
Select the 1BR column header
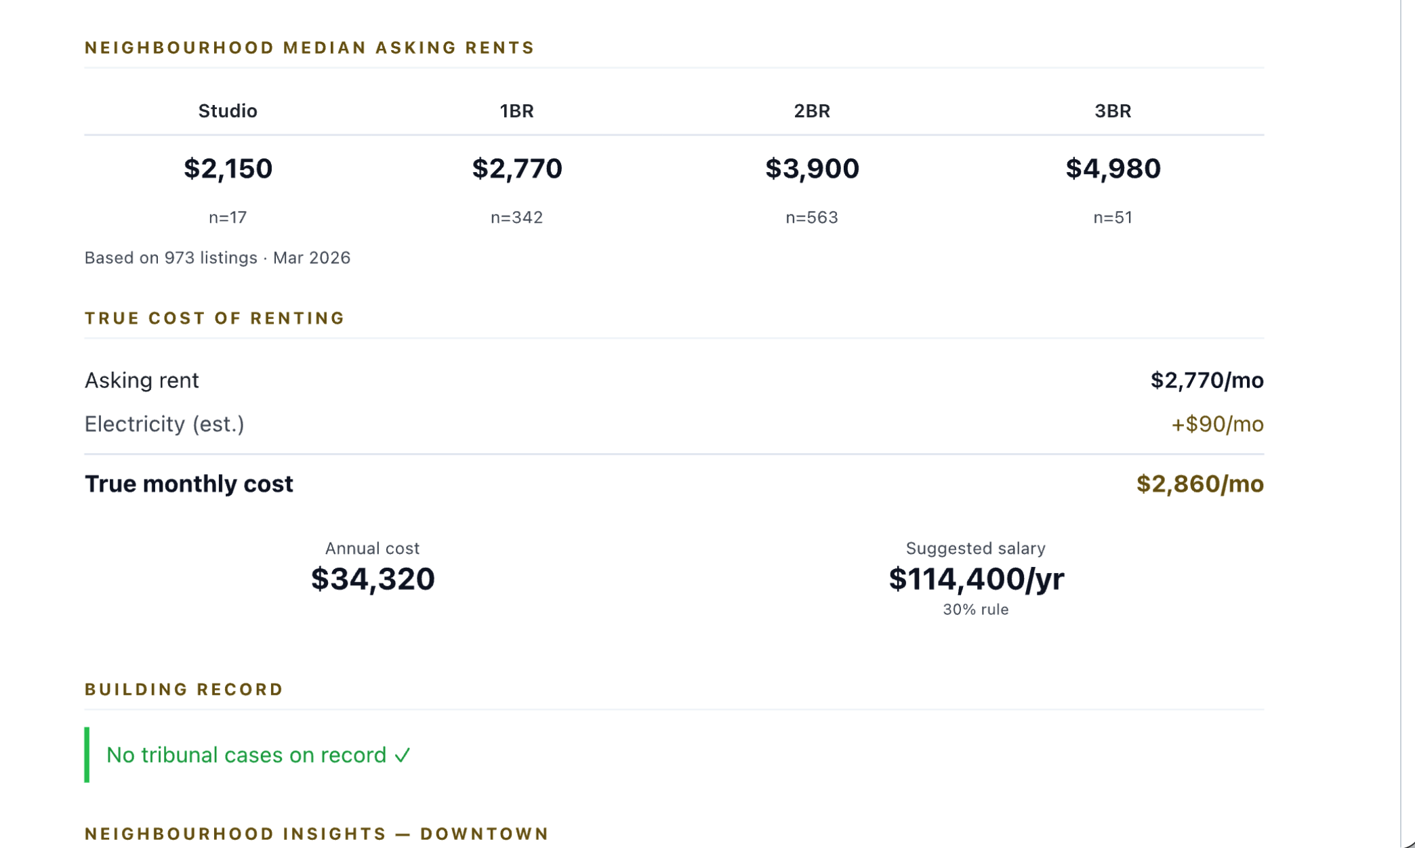coord(516,111)
